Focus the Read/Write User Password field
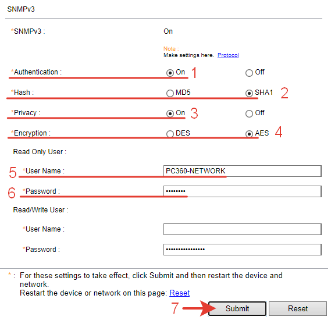331x320 pixels. pos(243,250)
